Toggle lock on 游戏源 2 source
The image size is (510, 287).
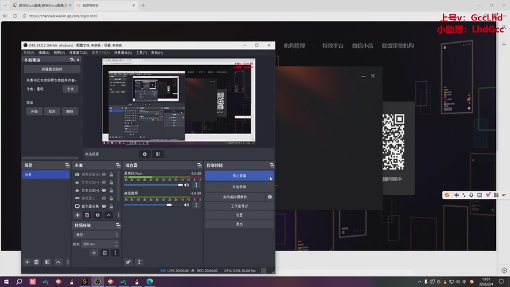(111, 198)
